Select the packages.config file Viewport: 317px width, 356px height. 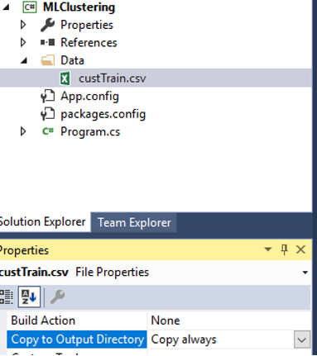coord(103,114)
